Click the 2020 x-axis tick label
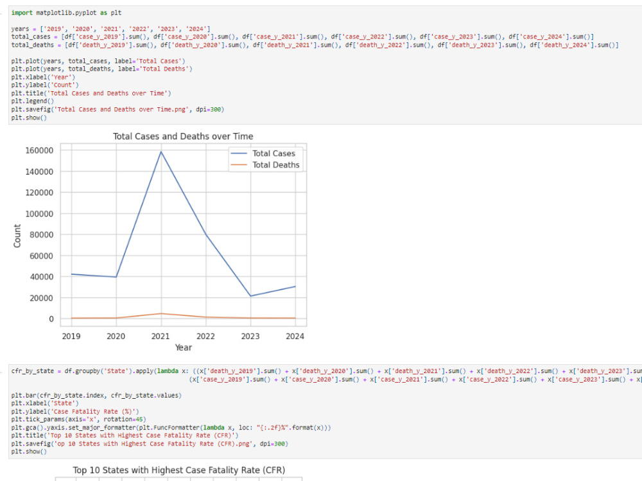The image size is (642, 481). pyautogui.click(x=116, y=337)
